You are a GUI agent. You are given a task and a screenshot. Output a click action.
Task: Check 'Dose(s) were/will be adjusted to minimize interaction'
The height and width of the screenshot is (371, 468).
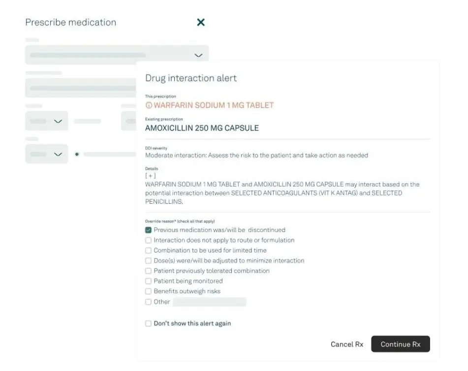coord(148,260)
